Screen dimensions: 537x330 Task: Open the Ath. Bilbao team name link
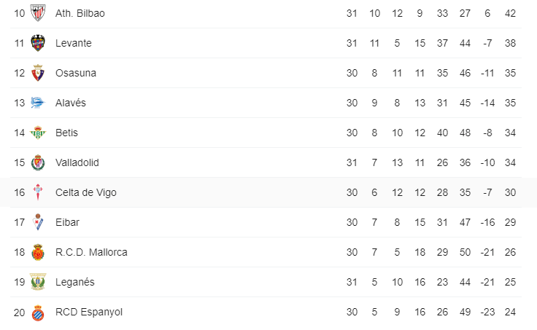click(x=80, y=13)
